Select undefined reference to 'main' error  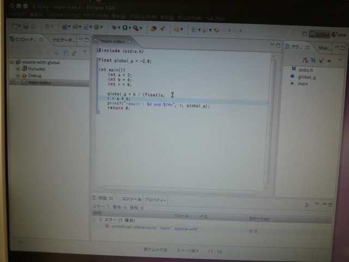[x=141, y=227]
